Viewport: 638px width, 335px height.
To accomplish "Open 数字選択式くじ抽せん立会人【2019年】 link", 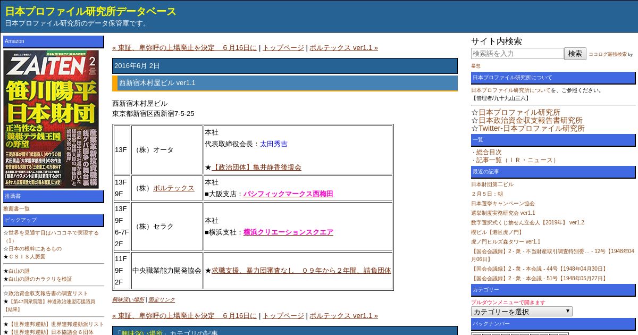I will pos(527,223).
